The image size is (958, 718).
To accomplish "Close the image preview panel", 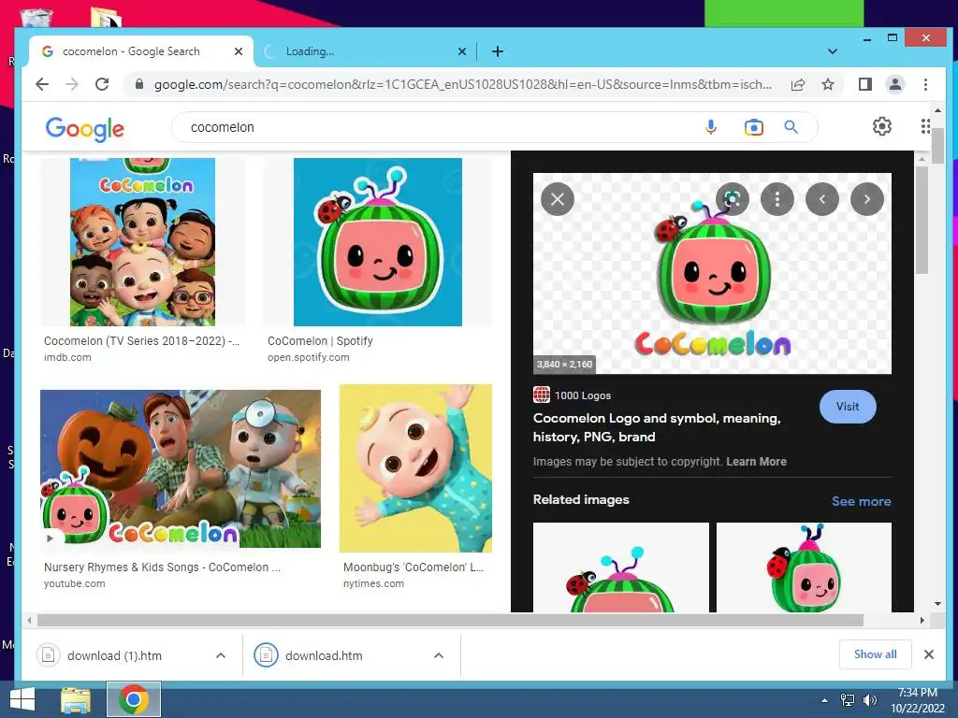I will (558, 199).
